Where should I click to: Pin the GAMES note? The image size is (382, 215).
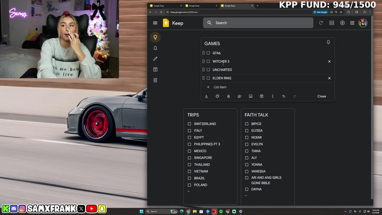coord(328,42)
